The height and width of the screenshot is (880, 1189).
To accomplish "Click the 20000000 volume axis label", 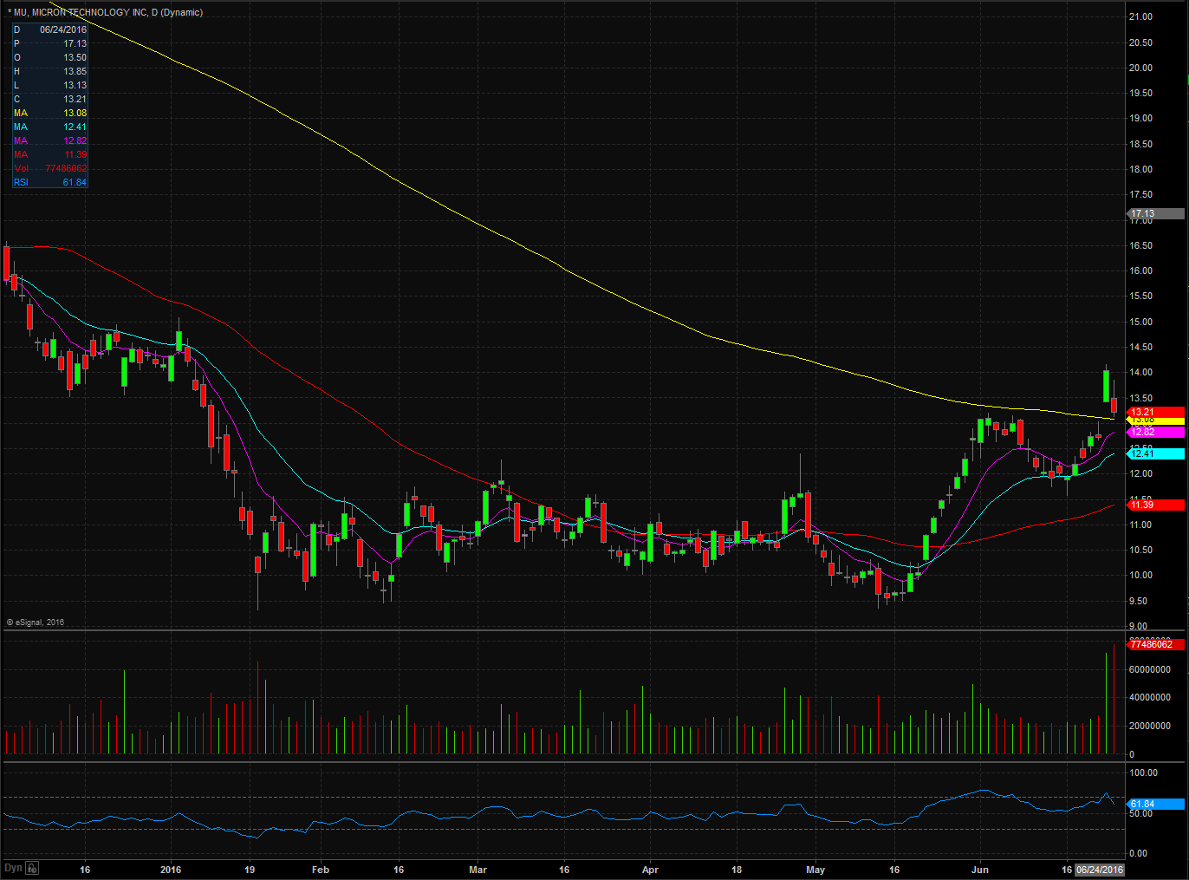I will (1150, 726).
